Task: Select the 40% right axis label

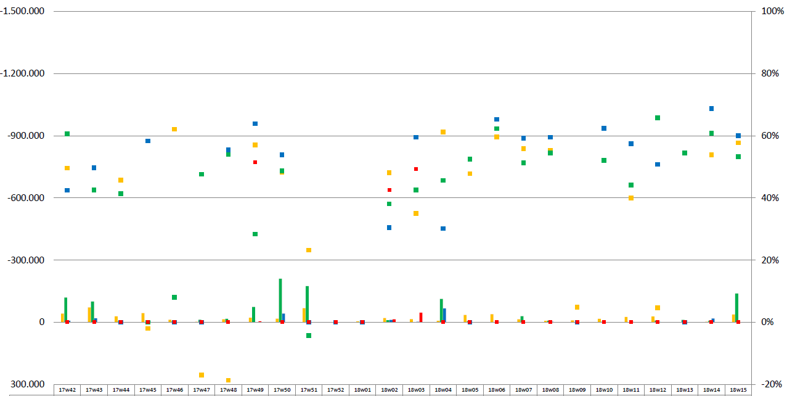Action: 770,198
